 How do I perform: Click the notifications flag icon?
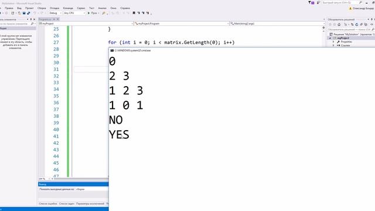(311, 2)
